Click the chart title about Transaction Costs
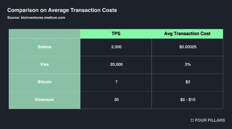 coord(62,10)
